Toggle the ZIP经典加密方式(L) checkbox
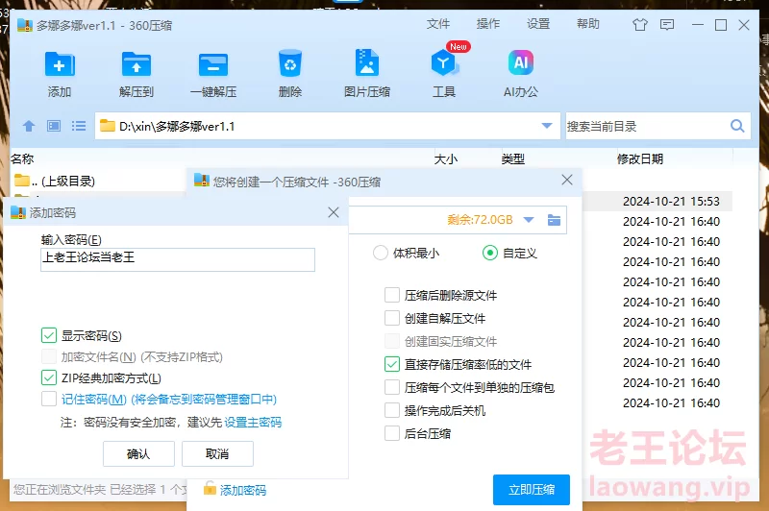The width and height of the screenshot is (769, 511). [49, 377]
